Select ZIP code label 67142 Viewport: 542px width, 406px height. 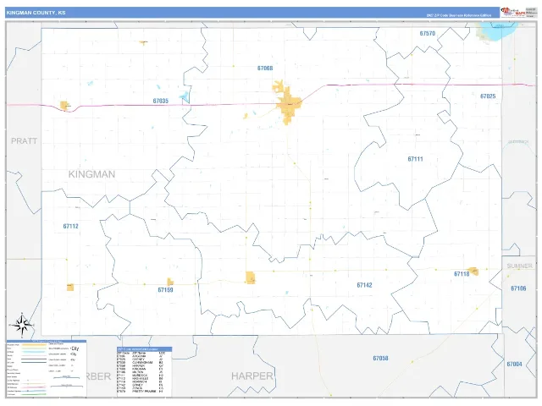click(x=364, y=285)
